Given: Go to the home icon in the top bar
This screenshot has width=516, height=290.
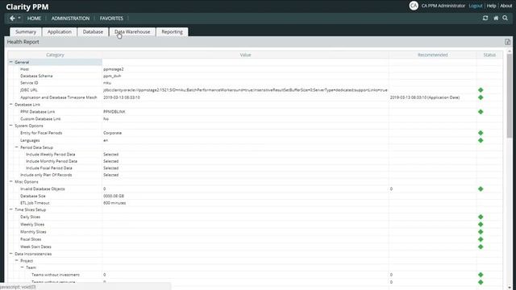Looking at the screenshot, I should [x=496, y=18].
